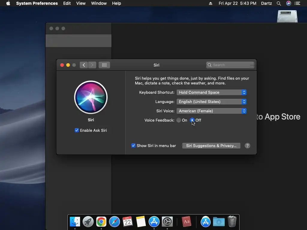Open the Trash in the Dock
Screen dimensions: 307x230
[232, 221]
